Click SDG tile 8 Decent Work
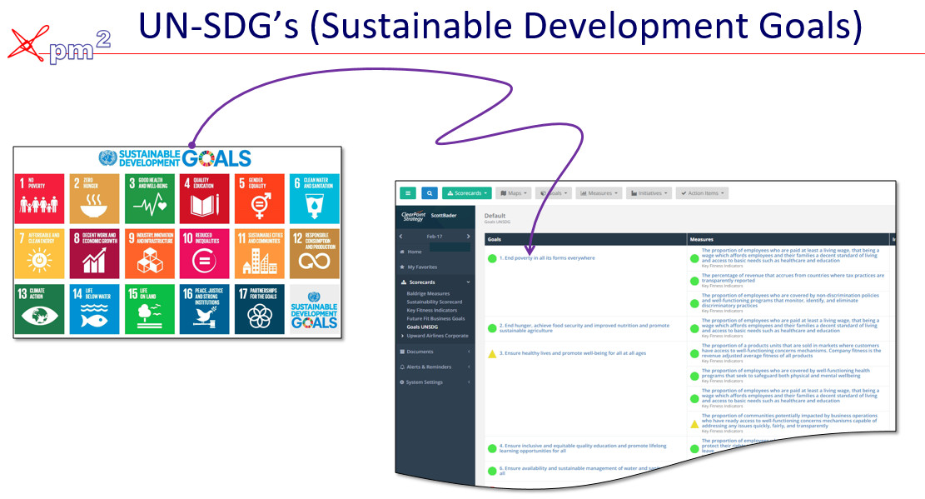Screen dimensions: 925x499 click(94, 254)
